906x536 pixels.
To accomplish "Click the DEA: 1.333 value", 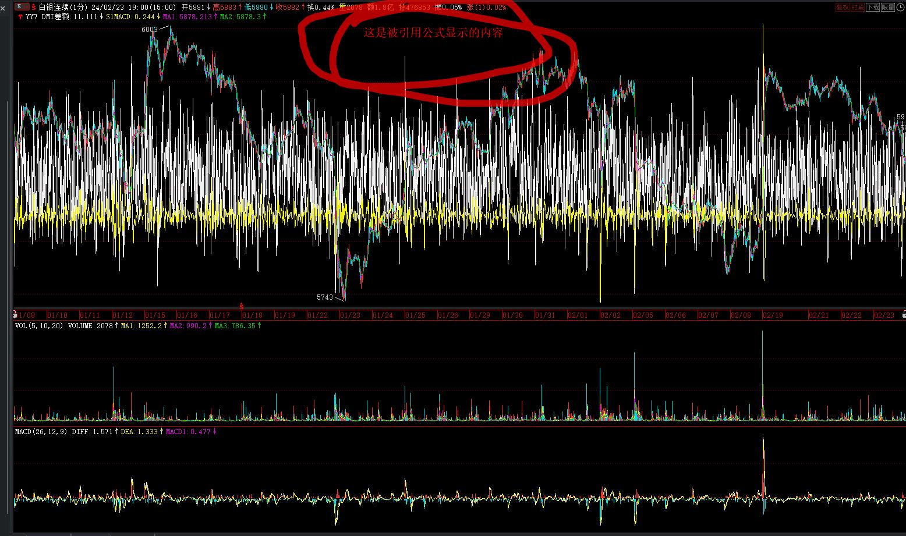I will pyautogui.click(x=139, y=432).
